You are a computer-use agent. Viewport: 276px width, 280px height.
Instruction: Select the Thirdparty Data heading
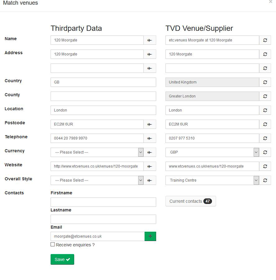76,28
